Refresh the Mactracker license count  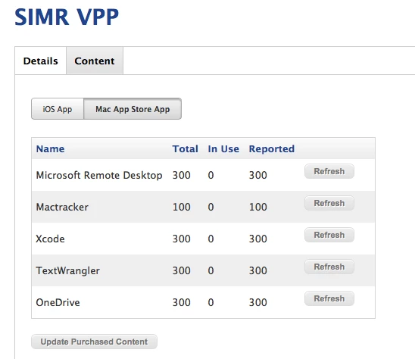pos(329,203)
